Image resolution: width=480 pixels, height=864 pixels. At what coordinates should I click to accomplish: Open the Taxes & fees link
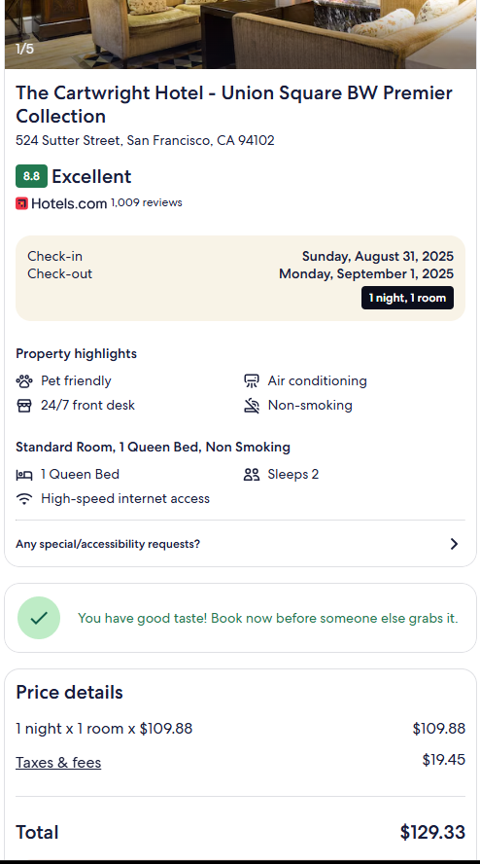click(58, 763)
